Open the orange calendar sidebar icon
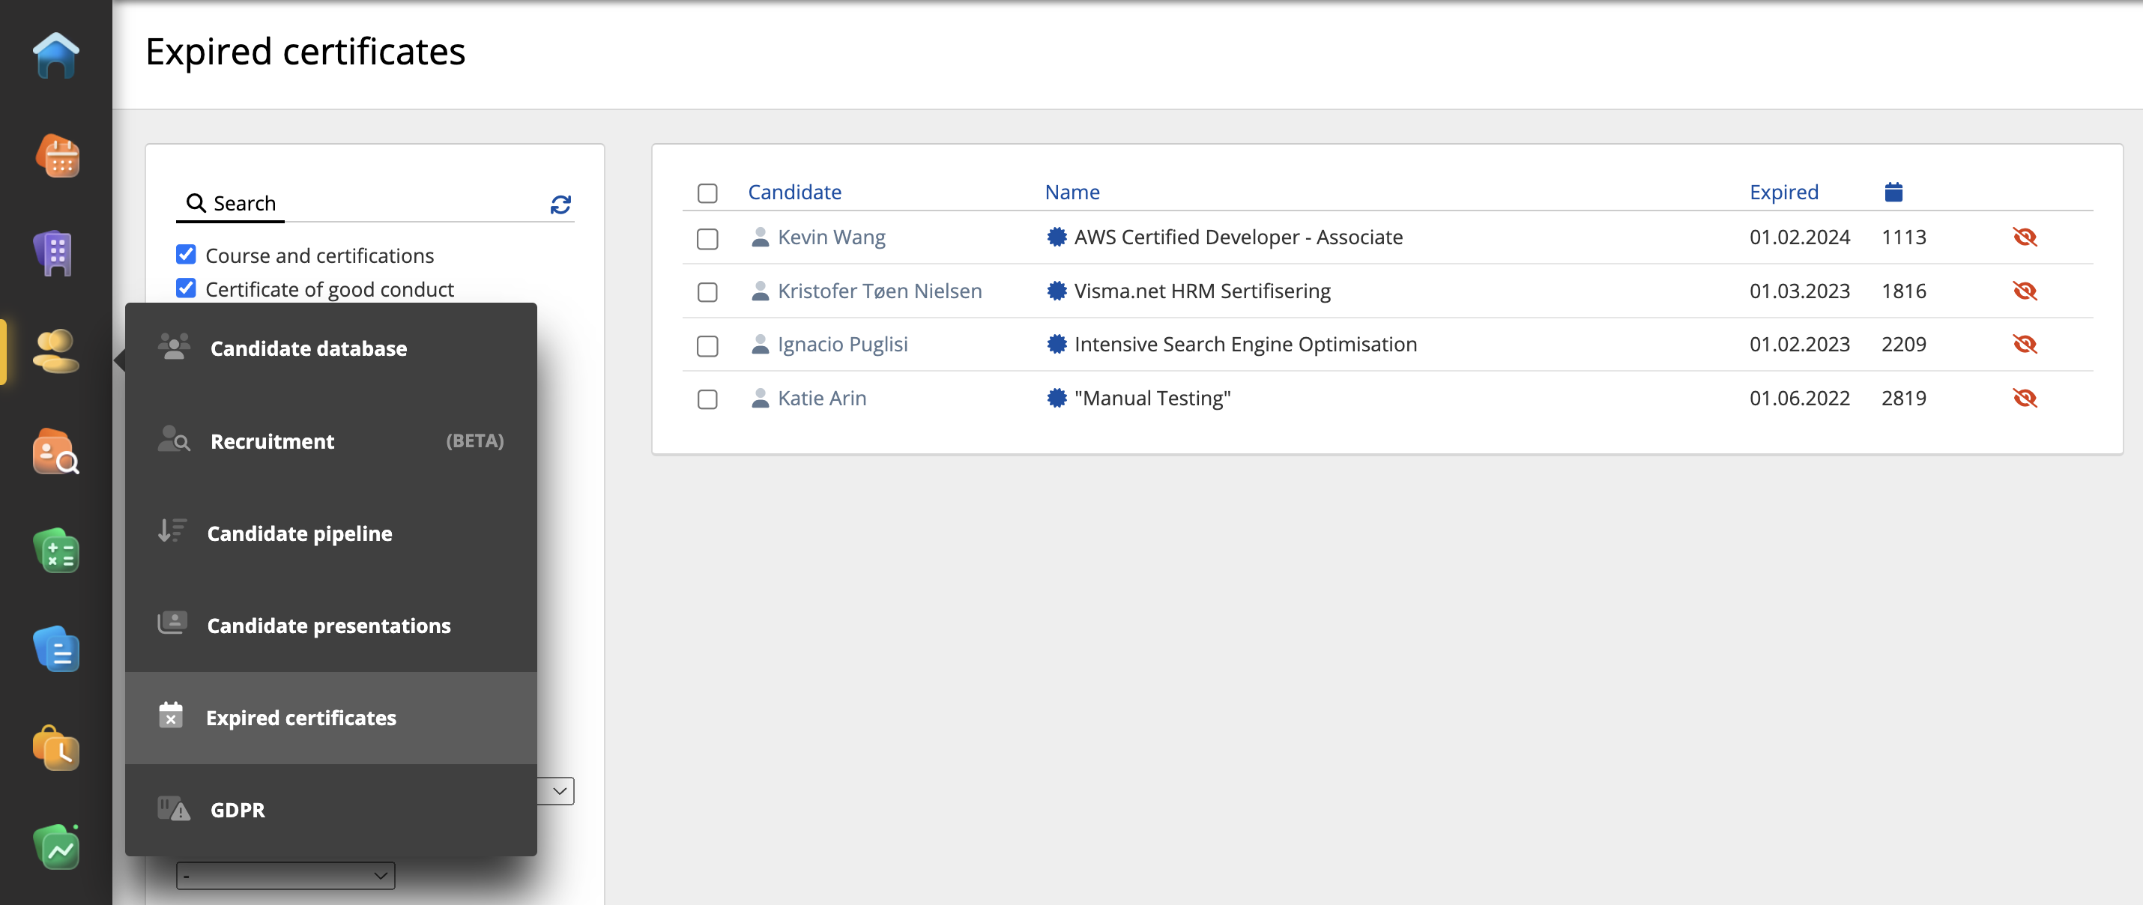Viewport: 2143px width, 905px height. click(x=58, y=156)
